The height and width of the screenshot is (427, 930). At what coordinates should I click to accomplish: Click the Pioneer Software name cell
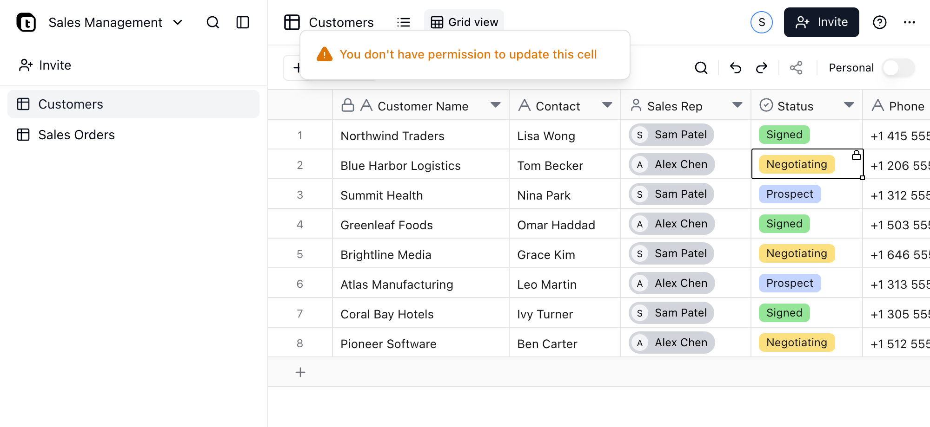pyautogui.click(x=421, y=343)
